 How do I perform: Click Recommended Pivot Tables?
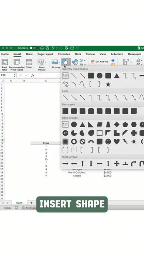[17, 65]
